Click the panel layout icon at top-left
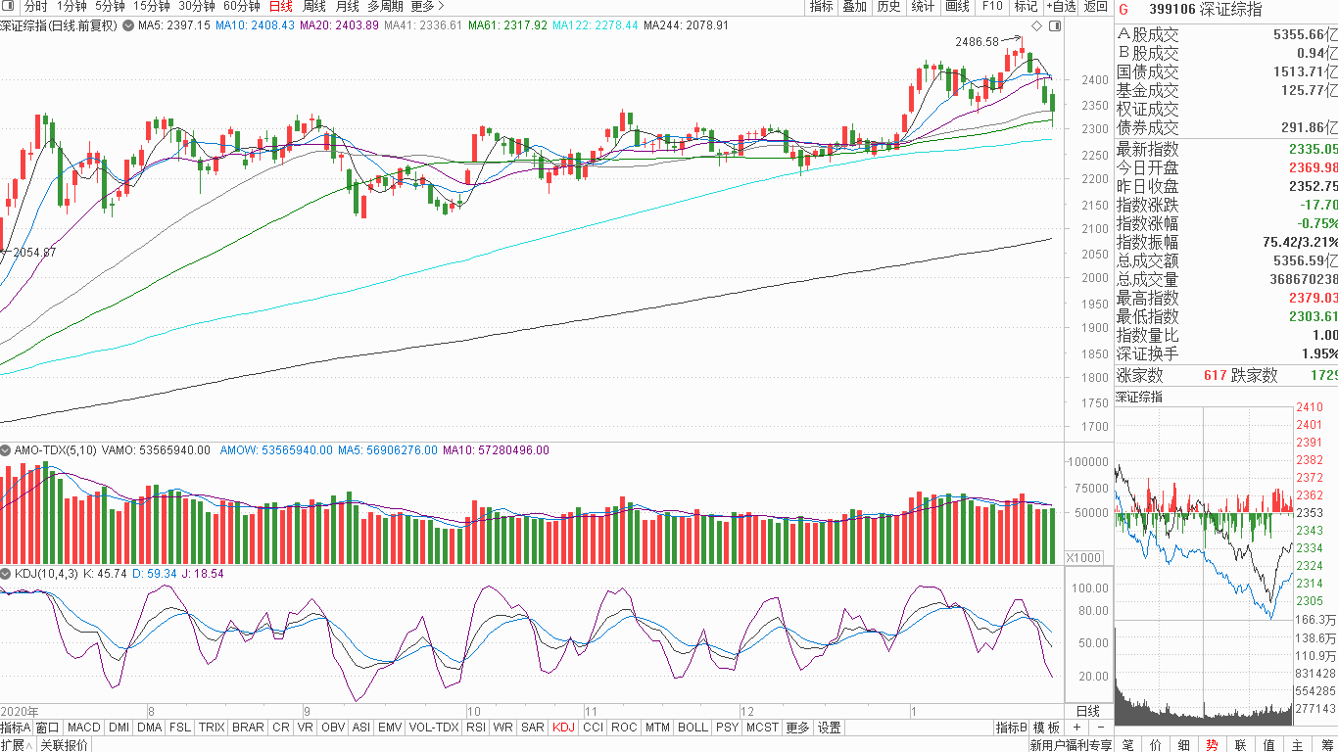The height and width of the screenshot is (752, 1338). [10, 7]
